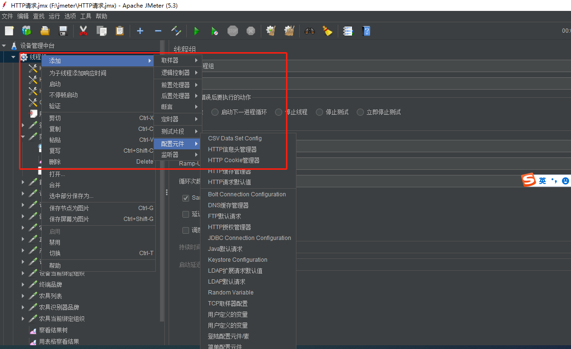Click the Shutdown test icon
The image size is (571, 349).
pyautogui.click(x=251, y=31)
